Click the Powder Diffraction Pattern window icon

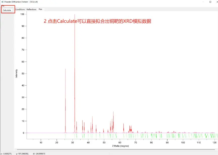click(x=3, y=2)
